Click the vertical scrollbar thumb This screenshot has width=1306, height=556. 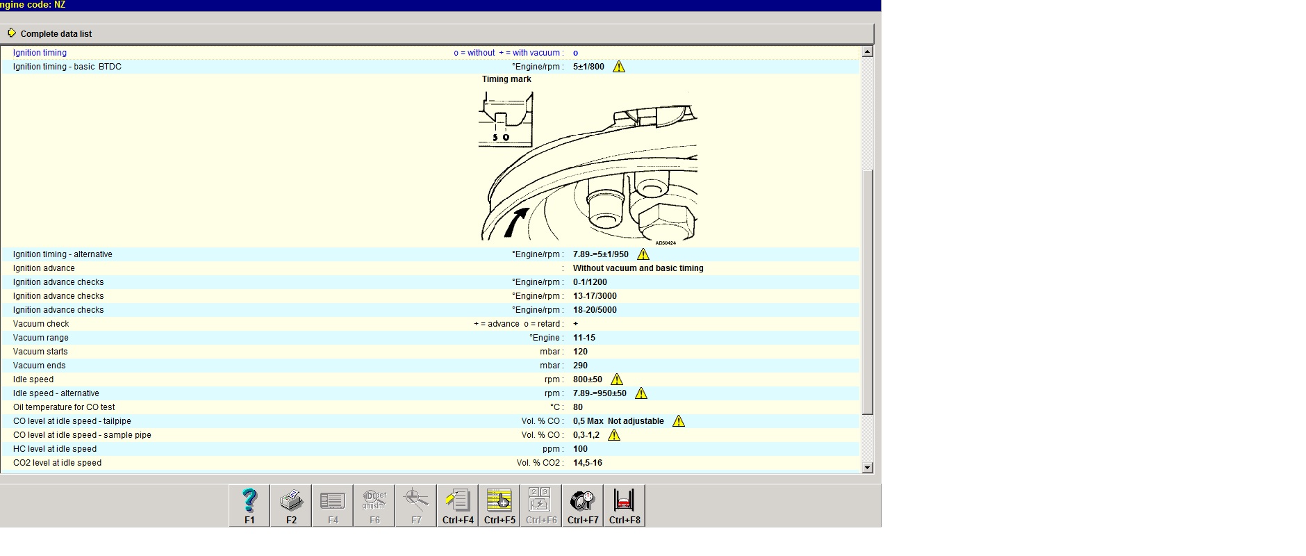tap(867, 292)
